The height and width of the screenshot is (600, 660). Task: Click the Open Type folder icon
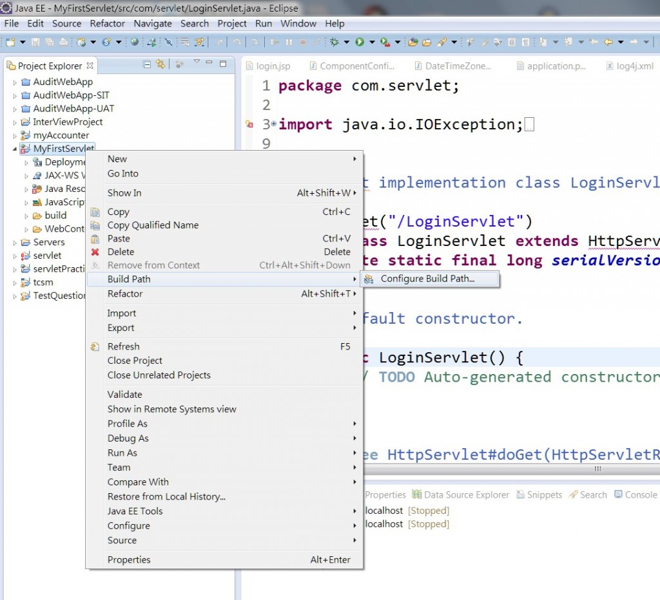413,42
